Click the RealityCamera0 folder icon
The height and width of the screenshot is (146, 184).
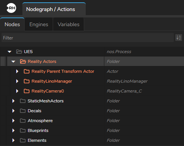[27, 91]
